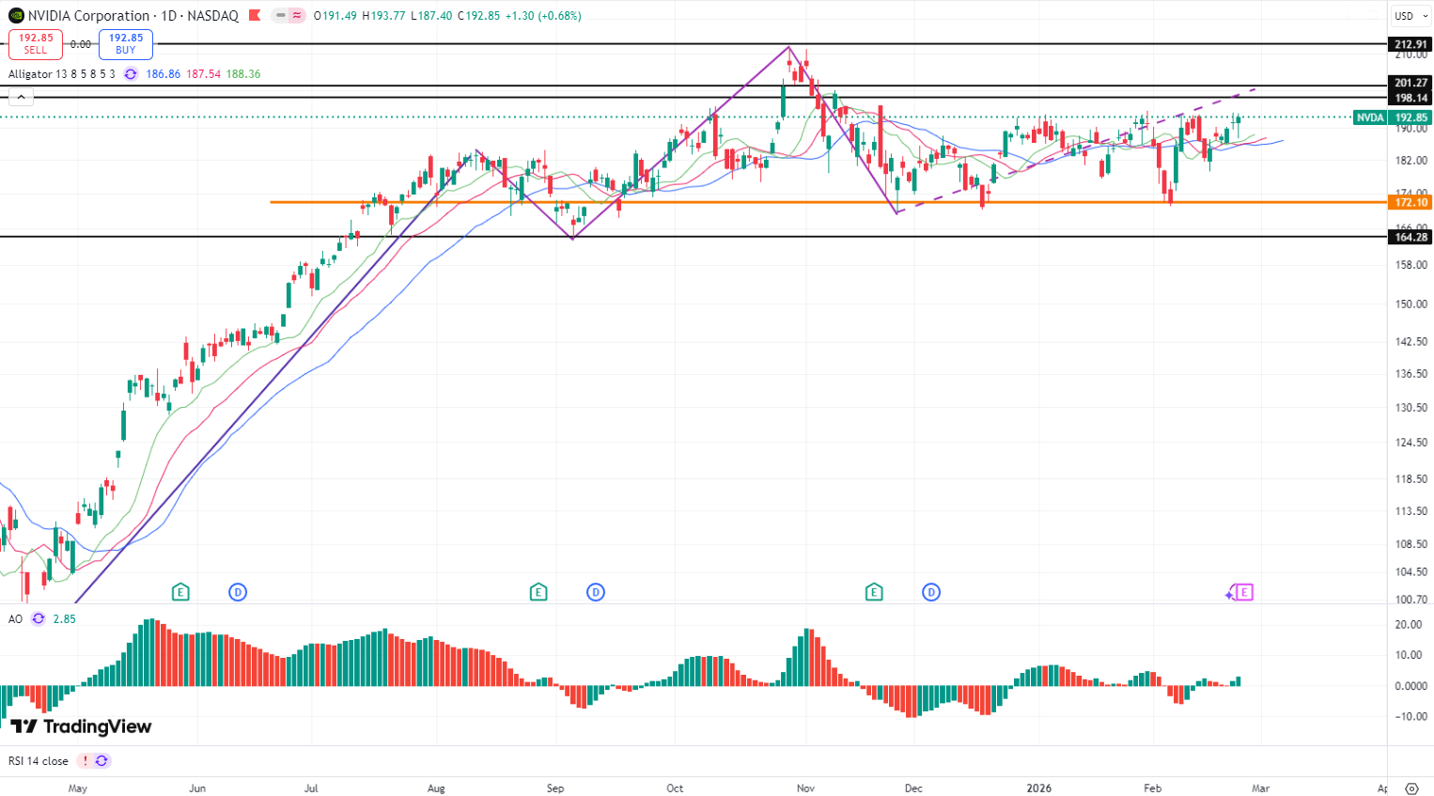Click the AO indicator refresh icon
Screen dimensions: 1434x796
[x=39, y=618]
